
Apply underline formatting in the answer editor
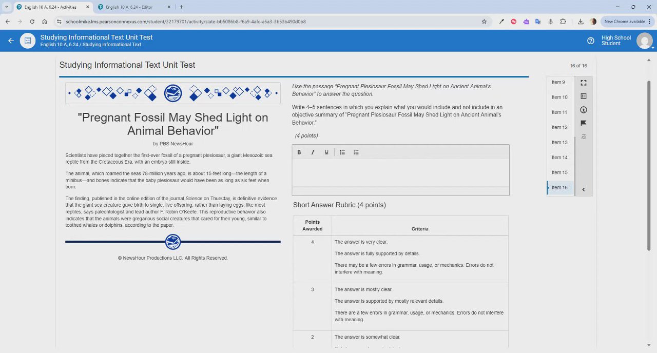point(326,152)
